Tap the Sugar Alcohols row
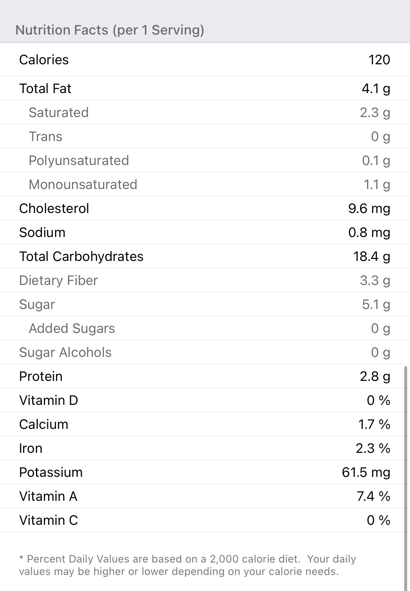The image size is (410, 591). point(205,352)
